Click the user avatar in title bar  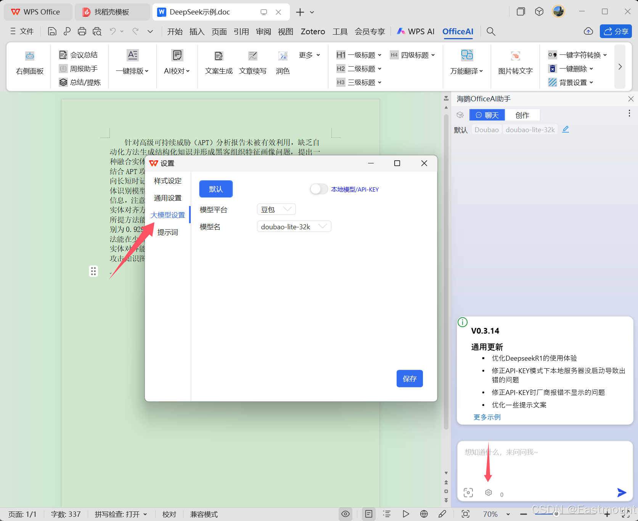click(x=559, y=11)
